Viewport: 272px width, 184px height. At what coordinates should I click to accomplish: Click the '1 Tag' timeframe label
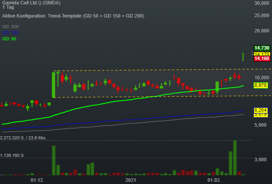[x=8, y=7]
